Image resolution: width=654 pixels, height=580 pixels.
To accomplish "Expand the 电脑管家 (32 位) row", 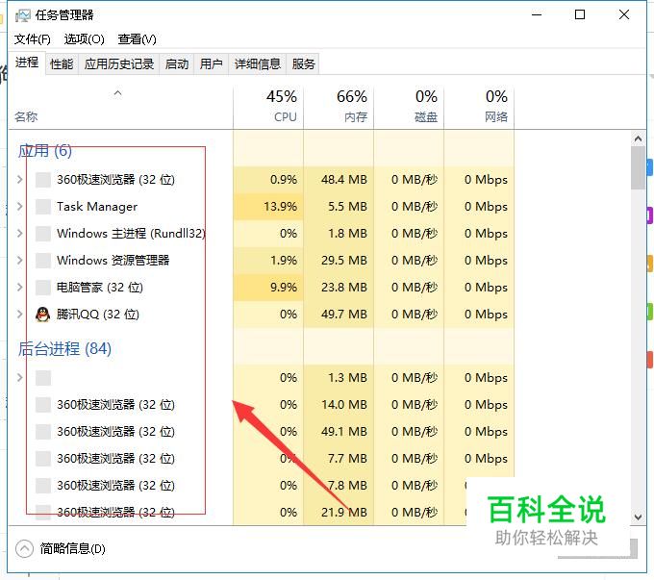I will pyautogui.click(x=19, y=288).
